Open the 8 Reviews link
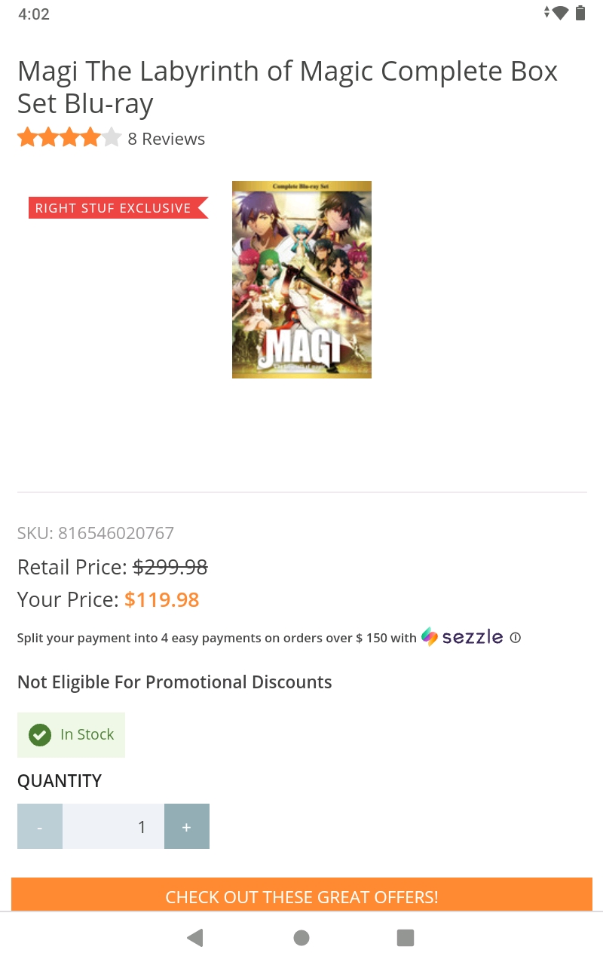Screen dimensions: 603x965 tap(167, 139)
